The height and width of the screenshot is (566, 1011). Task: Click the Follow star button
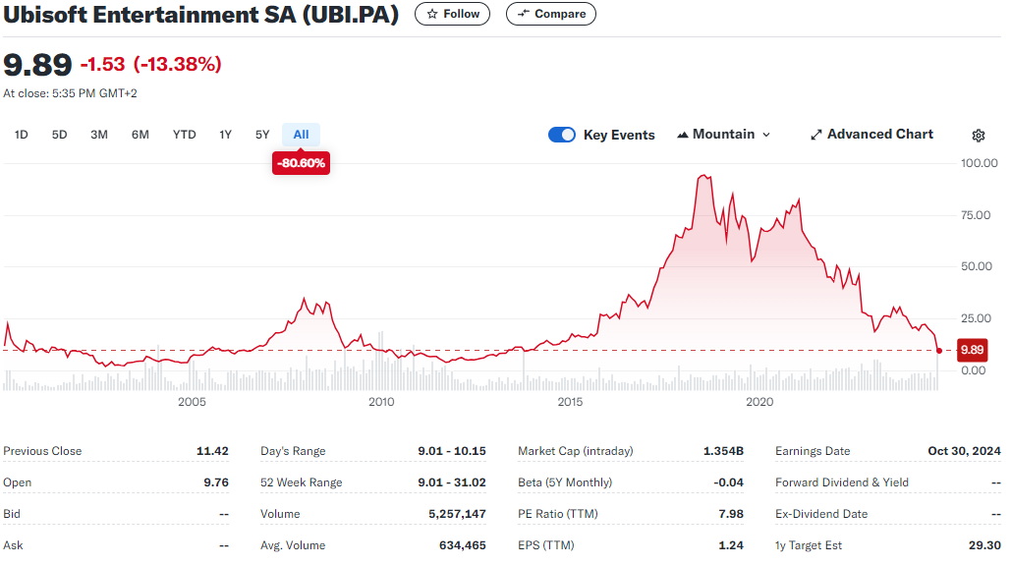(452, 14)
